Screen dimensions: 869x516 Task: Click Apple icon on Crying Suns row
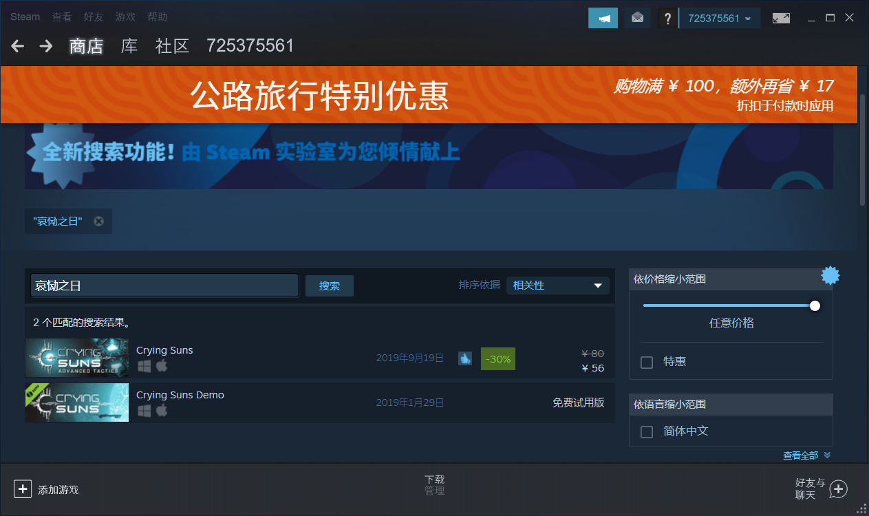tap(162, 366)
